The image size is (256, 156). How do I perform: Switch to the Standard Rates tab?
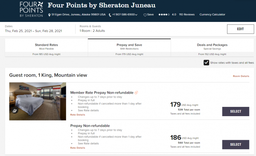coord(46,46)
